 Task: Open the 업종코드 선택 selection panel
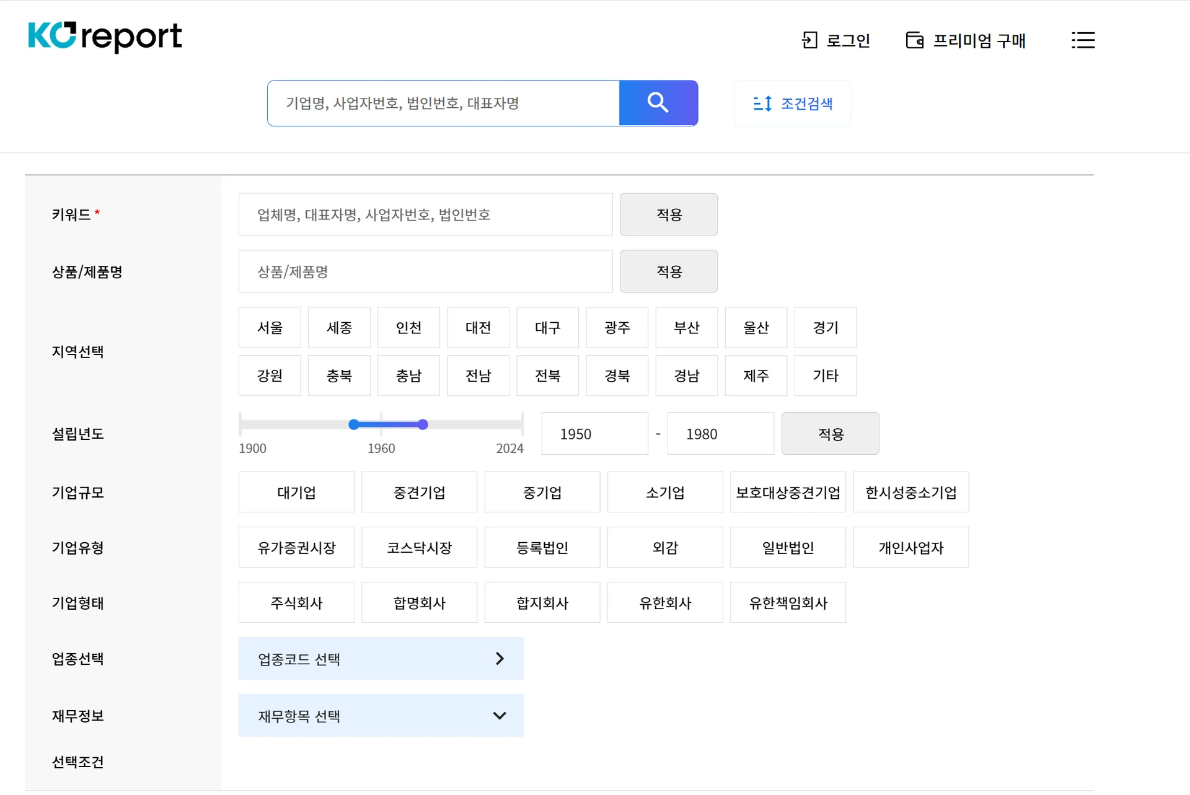coord(381,658)
